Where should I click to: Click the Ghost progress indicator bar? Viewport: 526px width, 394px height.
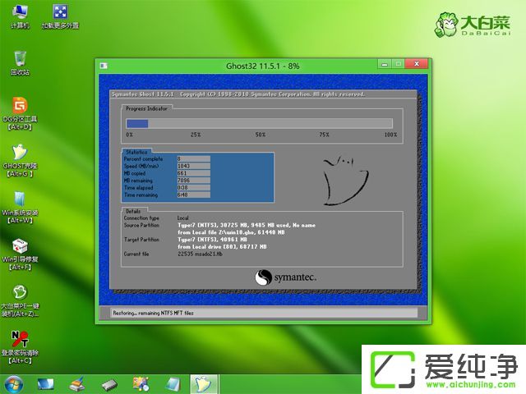click(259, 123)
